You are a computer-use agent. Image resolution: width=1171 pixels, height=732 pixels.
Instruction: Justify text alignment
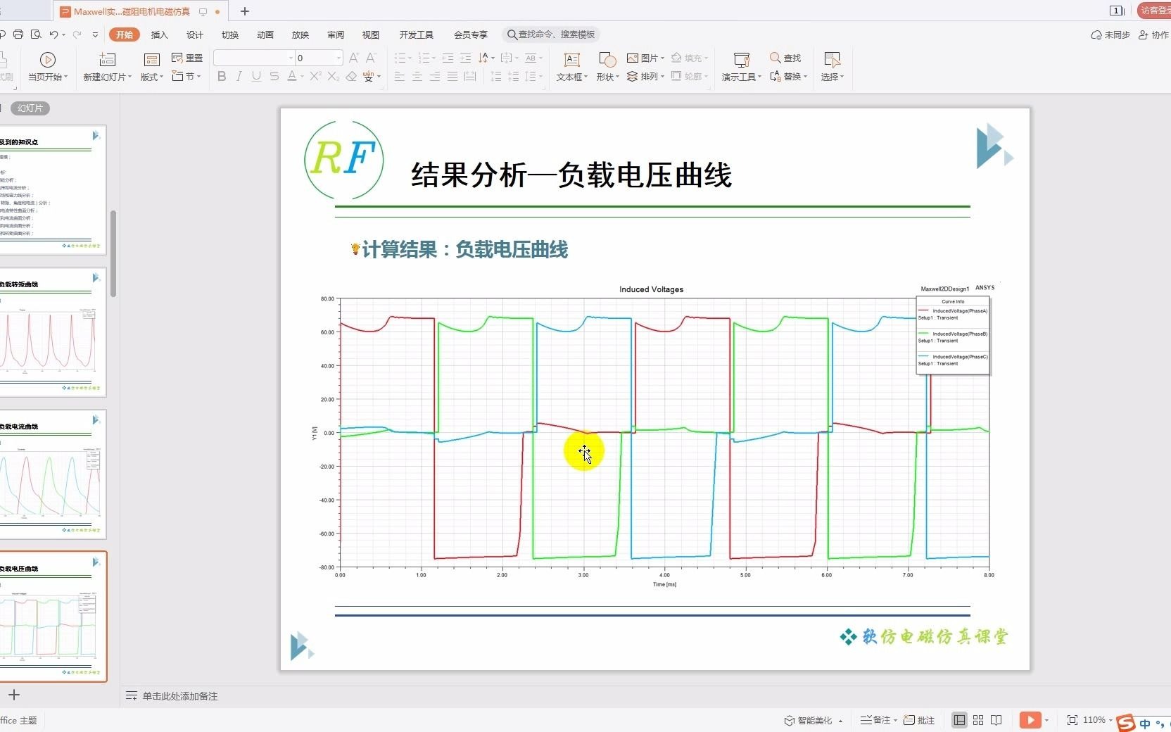click(x=452, y=76)
